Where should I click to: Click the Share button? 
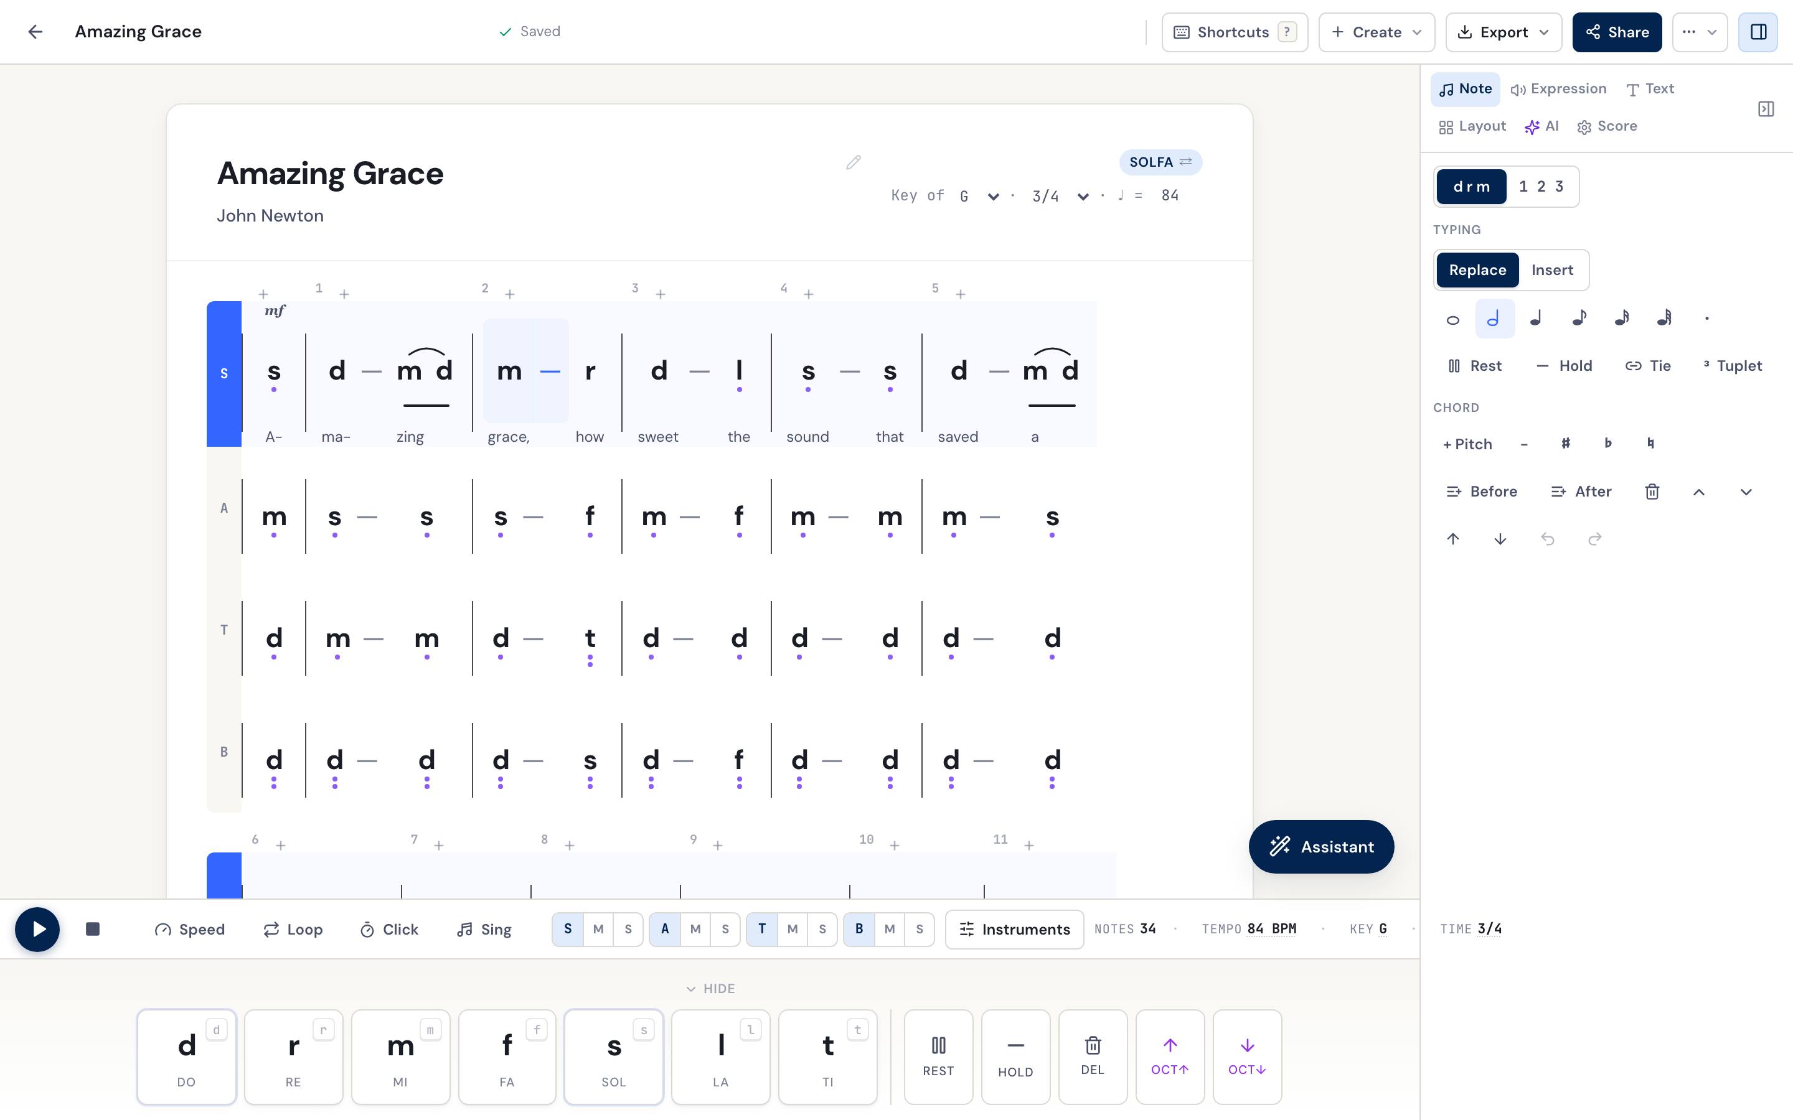pos(1617,32)
